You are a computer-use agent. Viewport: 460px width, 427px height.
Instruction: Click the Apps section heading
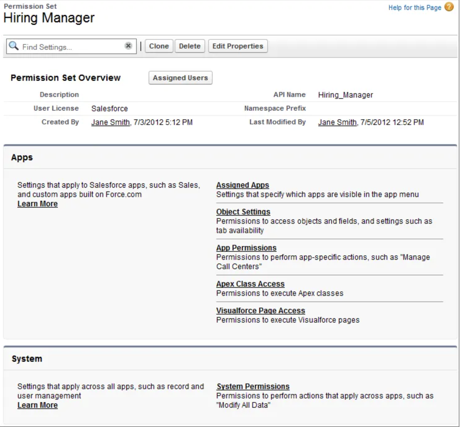coord(22,157)
